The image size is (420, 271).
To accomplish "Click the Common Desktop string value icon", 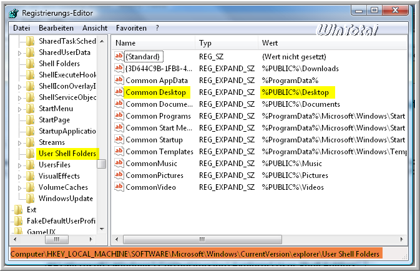I will (119, 92).
